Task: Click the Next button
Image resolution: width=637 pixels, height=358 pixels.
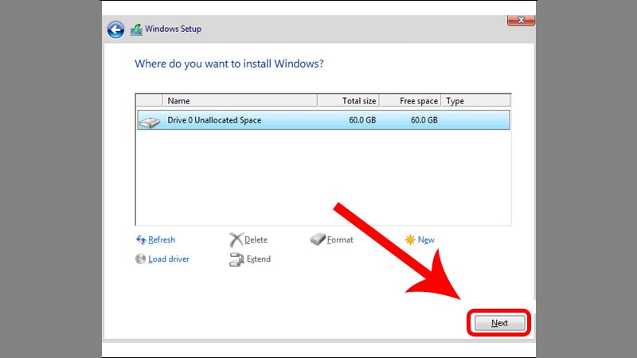Action: tap(499, 323)
